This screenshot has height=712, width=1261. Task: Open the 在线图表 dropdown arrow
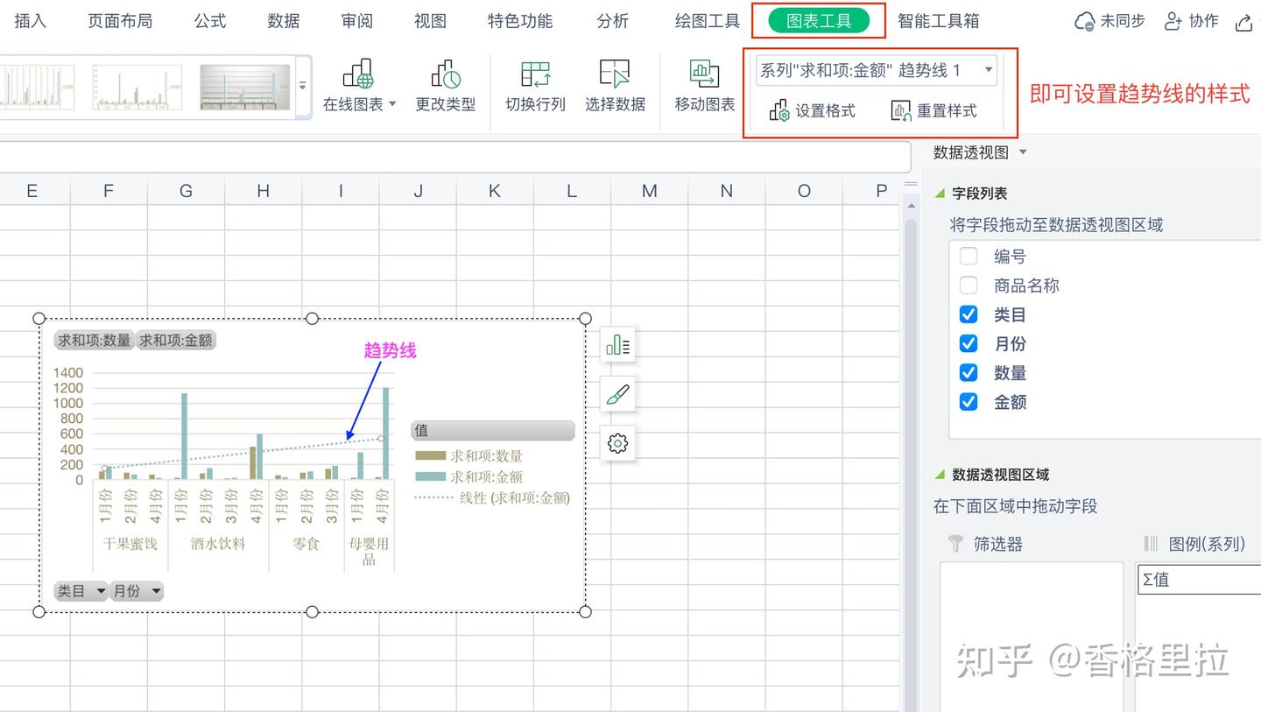click(x=392, y=104)
